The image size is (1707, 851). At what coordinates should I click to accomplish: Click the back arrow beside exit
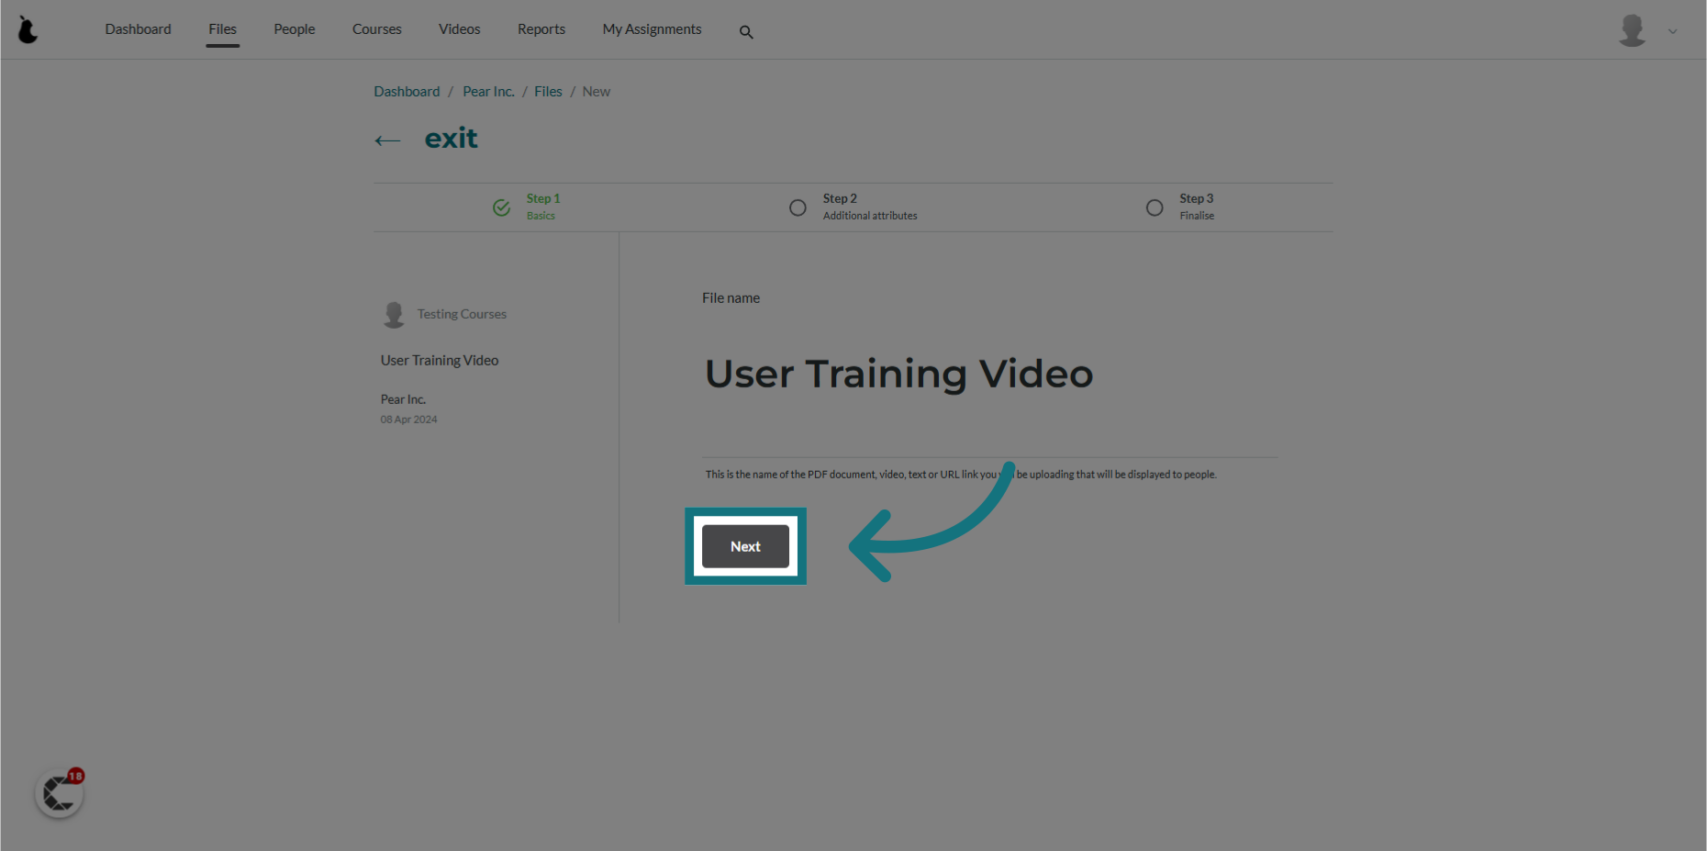pos(387,140)
